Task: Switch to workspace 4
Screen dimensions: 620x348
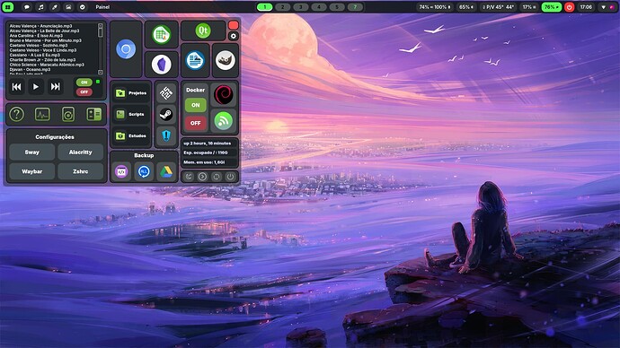Action: [x=319, y=7]
